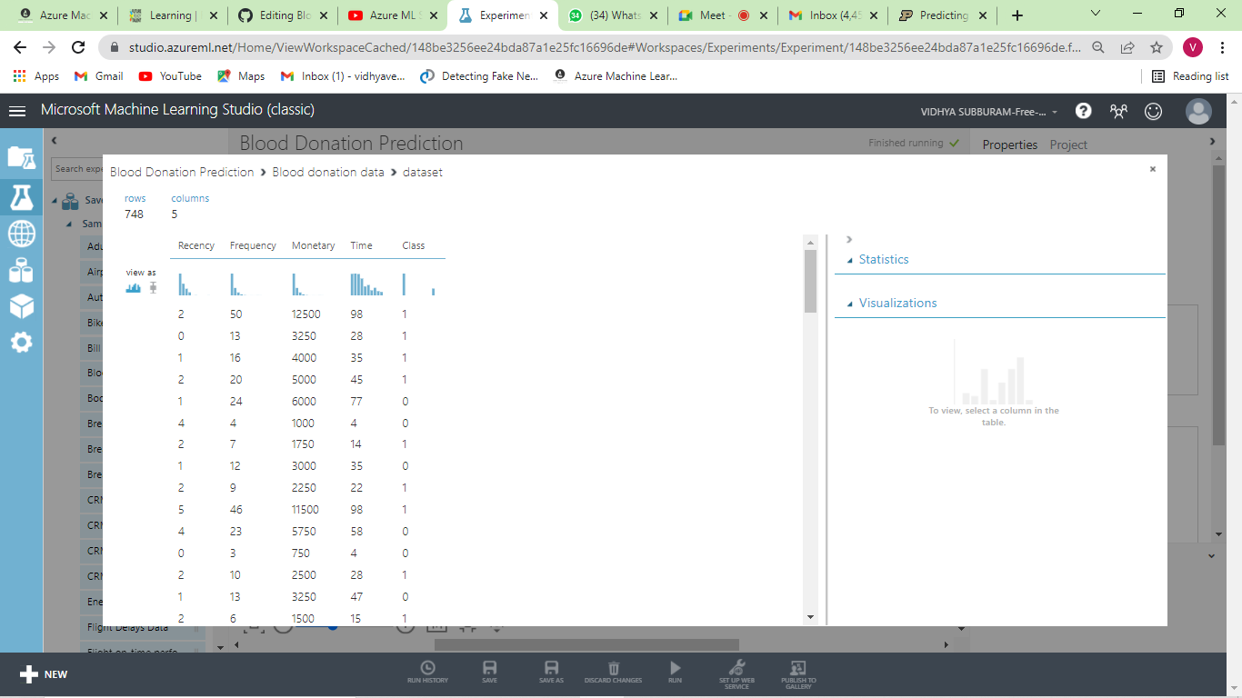
Task: Open the VIDHYA SUBBURAM workspace dropdown
Action: [989, 112]
